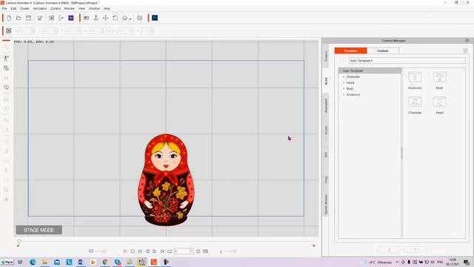Click the flip mirror icon
Viewport: 474px width, 267px height.
click(140, 18)
